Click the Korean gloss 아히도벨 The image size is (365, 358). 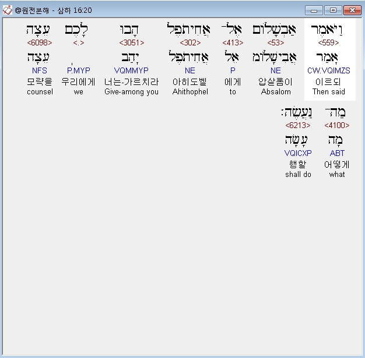[189, 81]
